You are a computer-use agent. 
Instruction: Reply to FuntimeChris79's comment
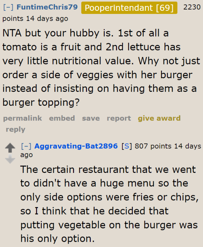click(15, 129)
